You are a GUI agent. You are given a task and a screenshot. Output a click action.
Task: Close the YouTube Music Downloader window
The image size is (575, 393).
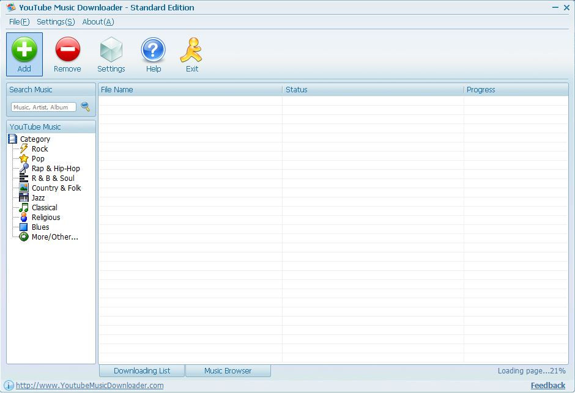coord(566,7)
